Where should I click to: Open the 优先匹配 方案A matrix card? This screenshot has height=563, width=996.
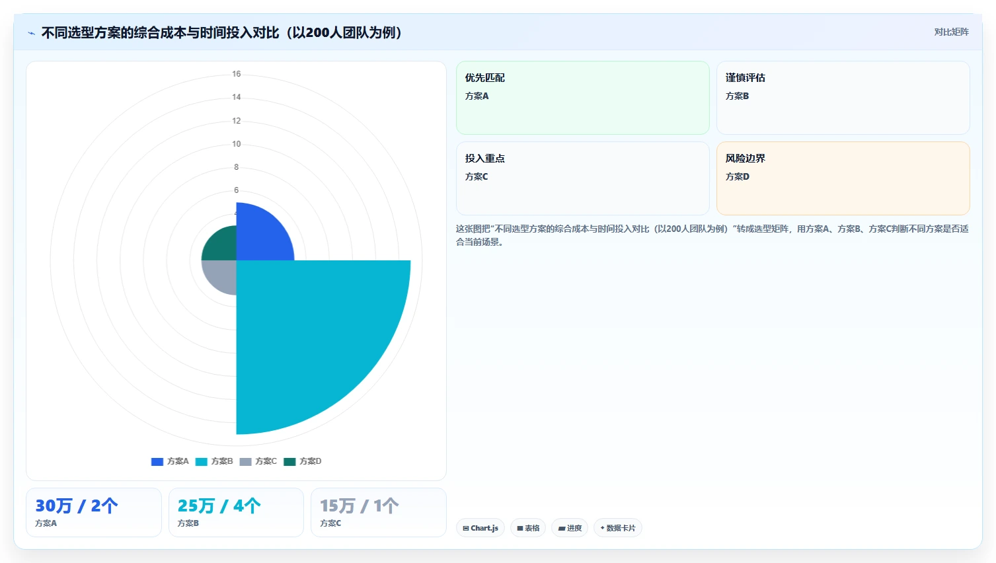tap(582, 98)
